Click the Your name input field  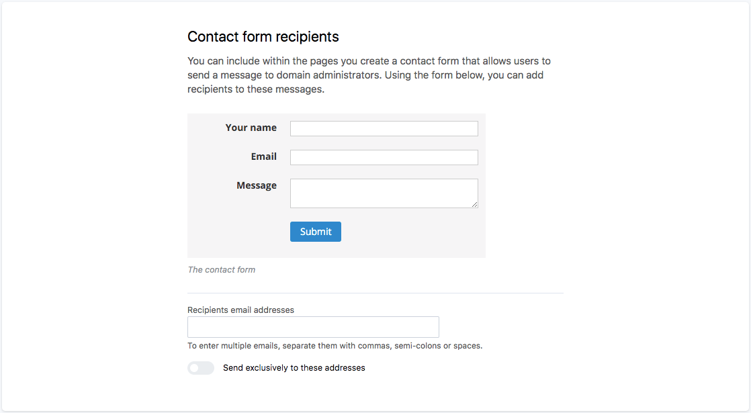(384, 128)
